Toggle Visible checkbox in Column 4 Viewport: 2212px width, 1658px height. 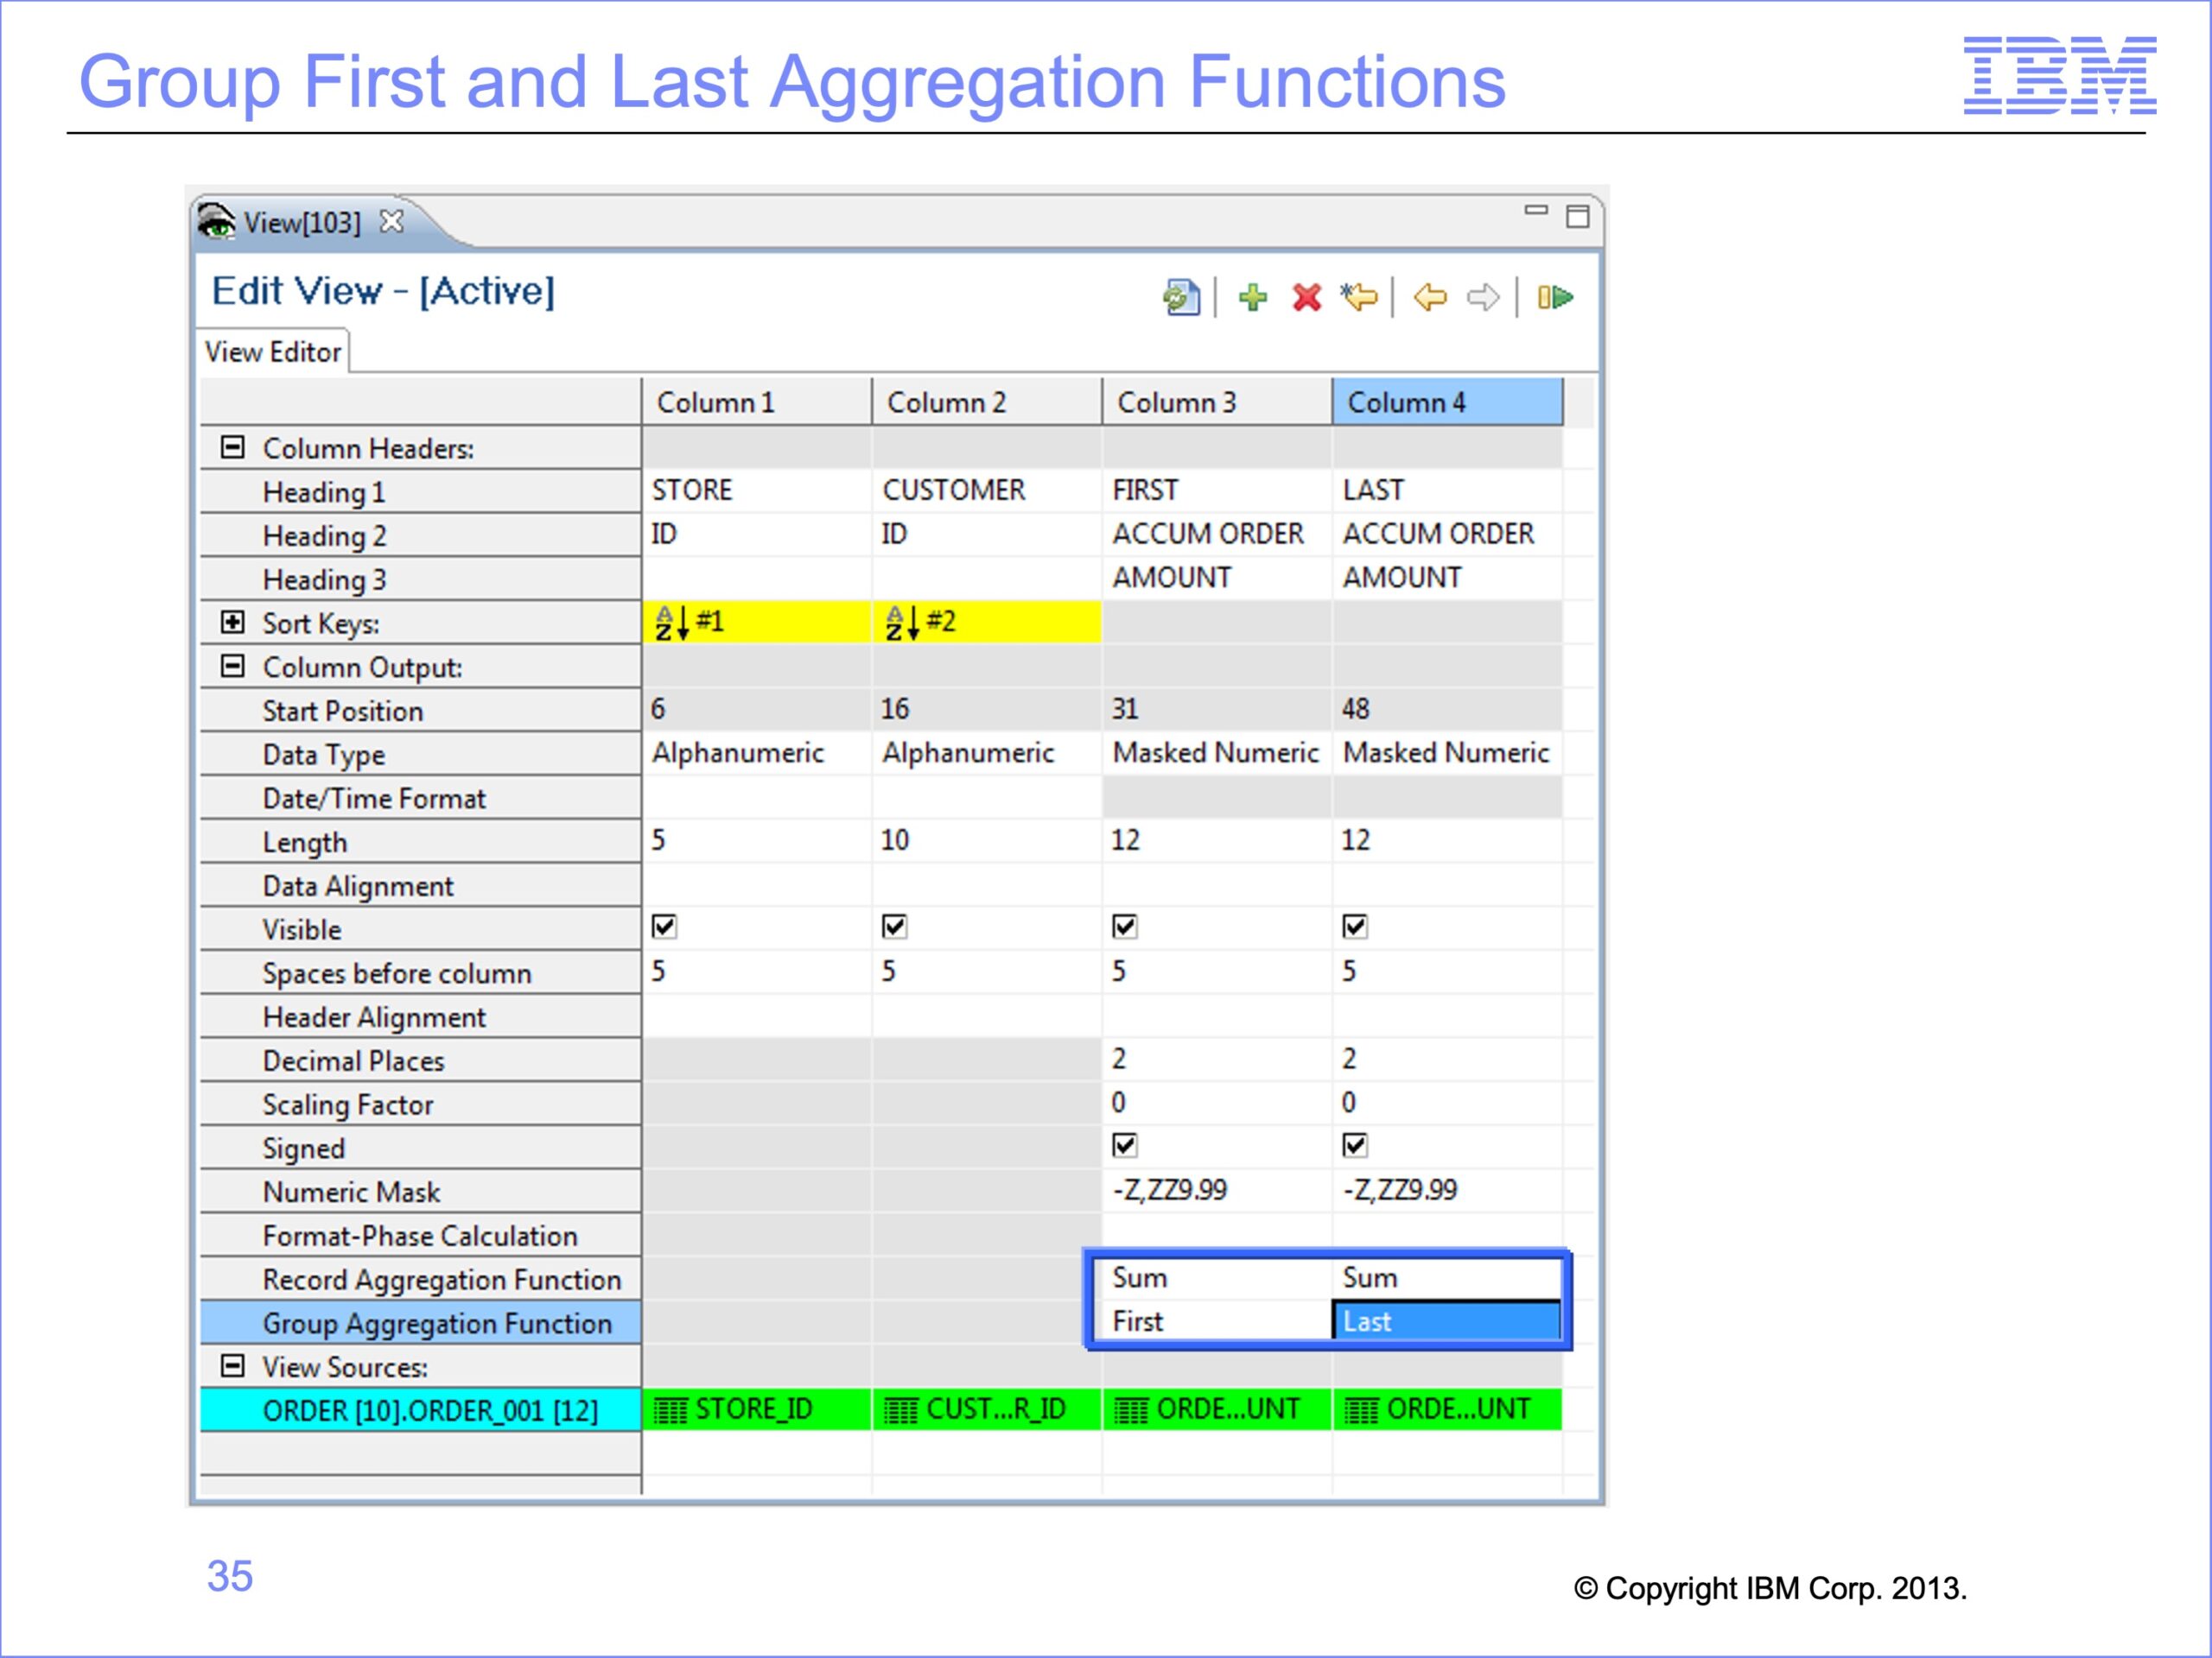pyautogui.click(x=1354, y=927)
